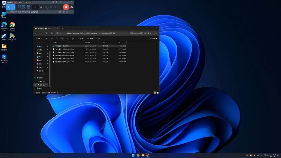The height and width of the screenshot is (158, 281).
Task: Switch to large thumbnails view using status bar icon
Action: (158, 93)
